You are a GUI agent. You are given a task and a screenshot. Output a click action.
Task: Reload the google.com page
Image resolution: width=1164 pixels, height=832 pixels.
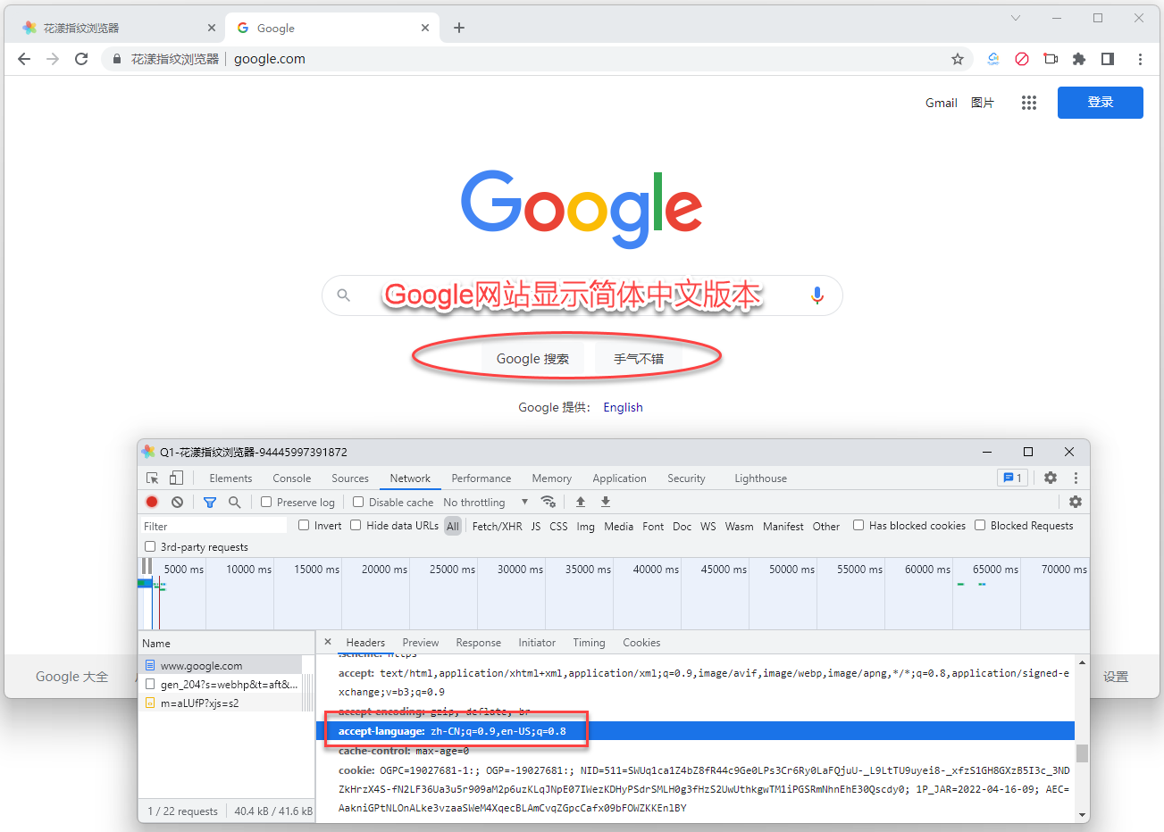81,59
